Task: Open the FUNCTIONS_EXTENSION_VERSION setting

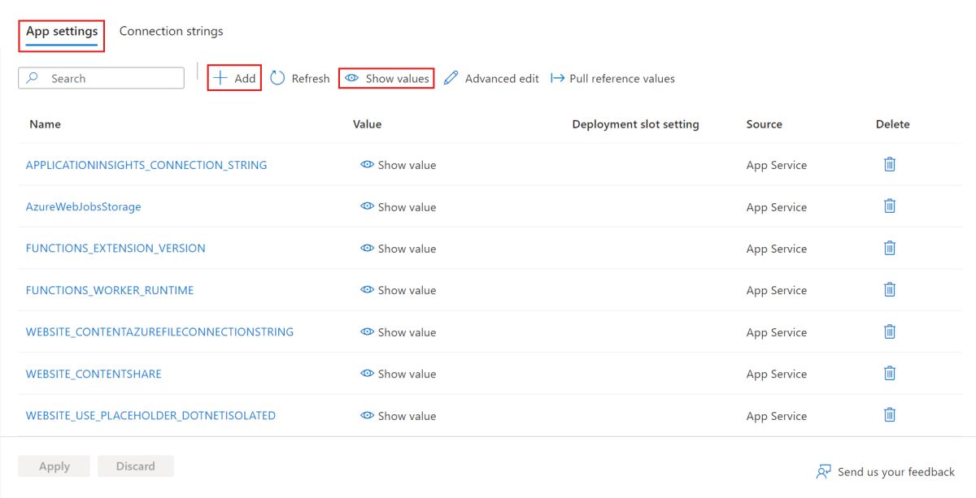Action: [115, 248]
